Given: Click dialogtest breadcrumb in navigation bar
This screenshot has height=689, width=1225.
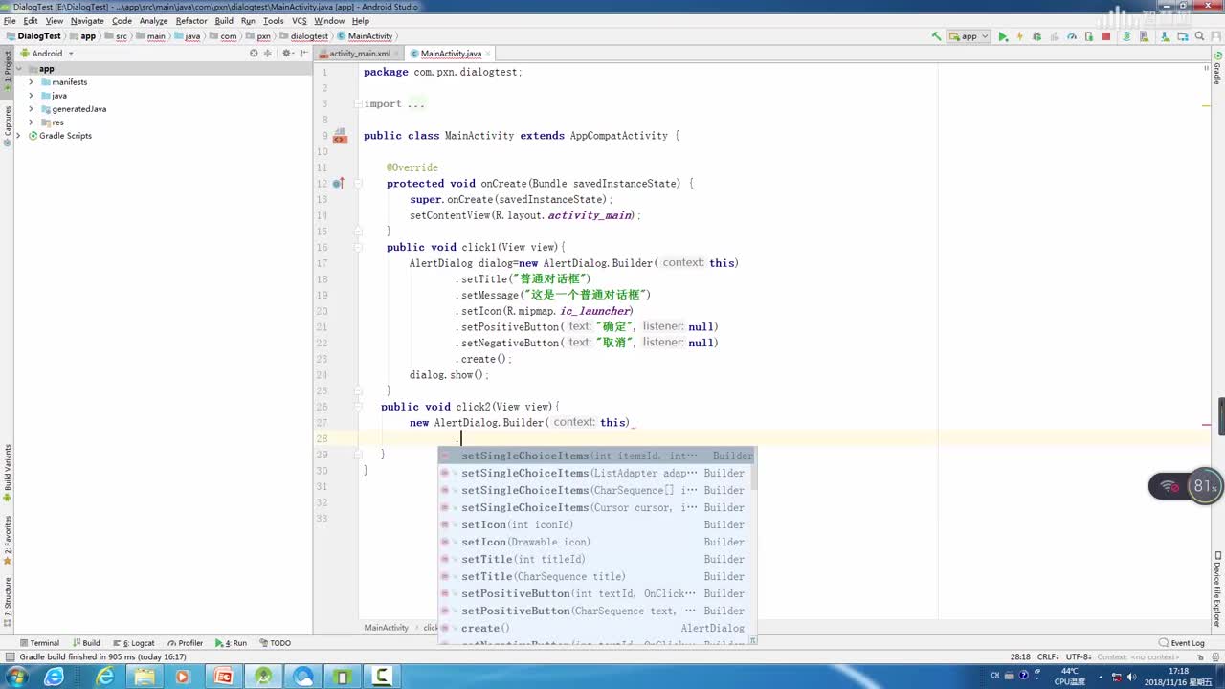Looking at the screenshot, I should pyautogui.click(x=303, y=36).
